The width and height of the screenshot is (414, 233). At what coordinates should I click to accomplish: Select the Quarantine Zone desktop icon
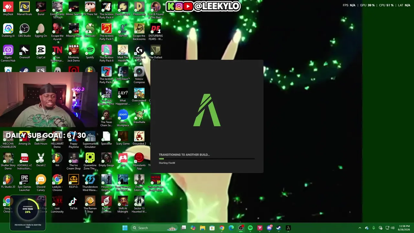coord(90,161)
